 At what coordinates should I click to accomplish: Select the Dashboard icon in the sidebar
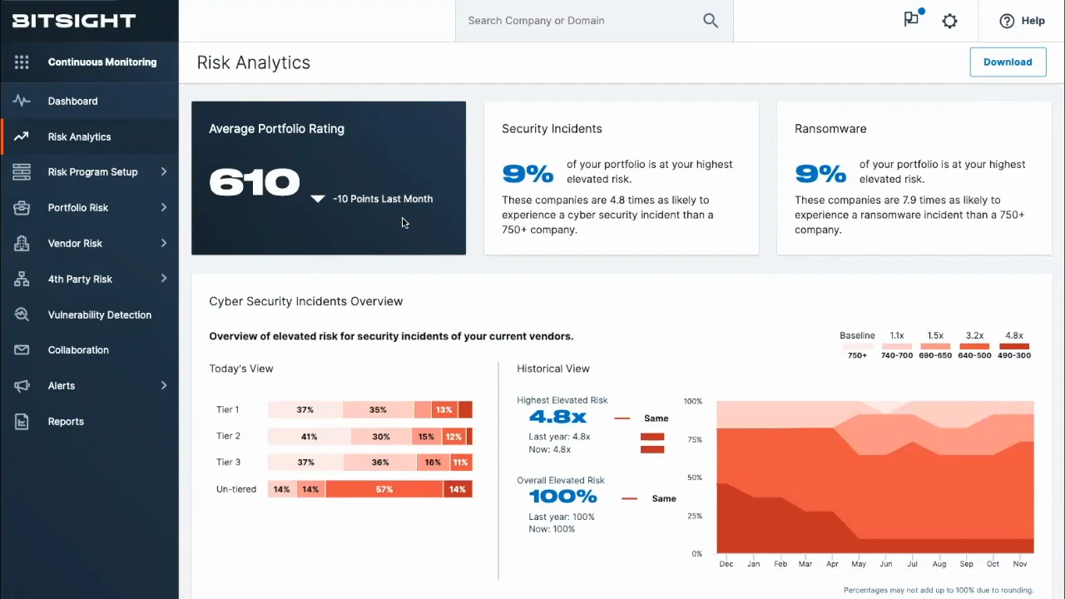click(x=22, y=101)
